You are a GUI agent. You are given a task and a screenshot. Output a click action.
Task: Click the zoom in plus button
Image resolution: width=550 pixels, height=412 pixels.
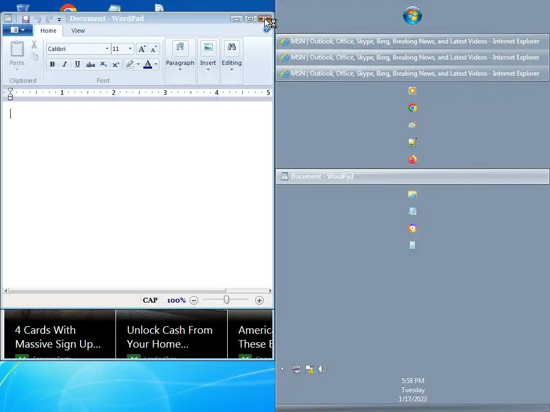pos(259,300)
